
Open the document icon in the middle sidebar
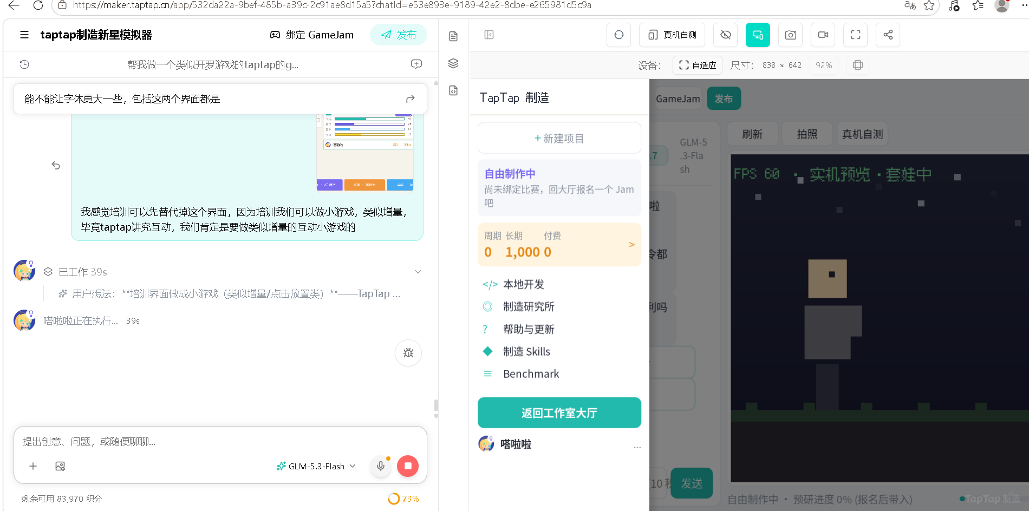453,36
